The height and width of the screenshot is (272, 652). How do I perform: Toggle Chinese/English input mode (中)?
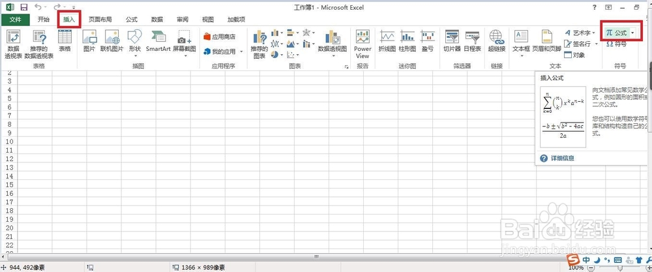point(587,260)
